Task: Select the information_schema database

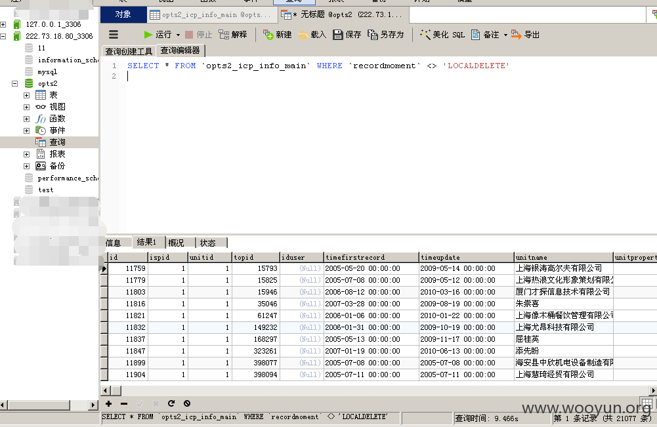Action: click(68, 60)
